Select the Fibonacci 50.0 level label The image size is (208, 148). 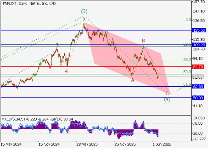click(x=187, y=72)
